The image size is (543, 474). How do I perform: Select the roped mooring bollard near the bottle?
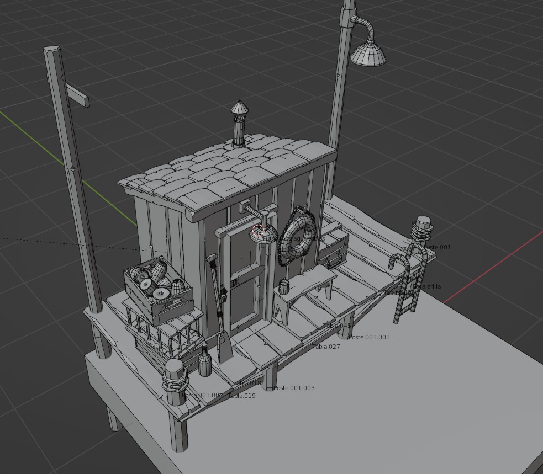[175, 381]
